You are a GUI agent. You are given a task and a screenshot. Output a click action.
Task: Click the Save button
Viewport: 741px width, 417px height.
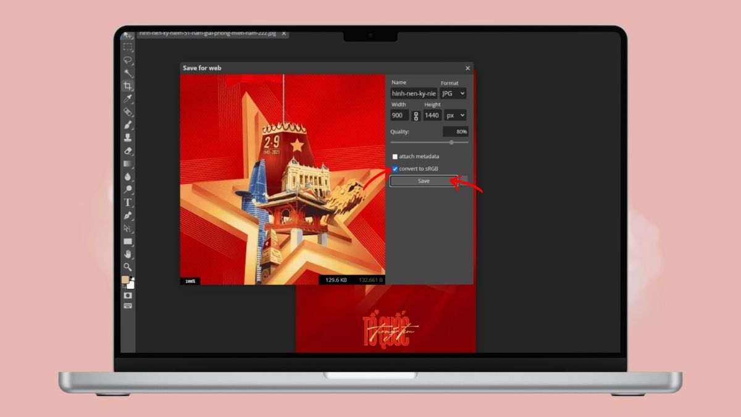424,181
